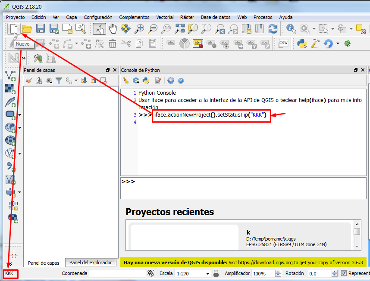
Task: Switch to Panel de capas tab
Action: click(44, 263)
